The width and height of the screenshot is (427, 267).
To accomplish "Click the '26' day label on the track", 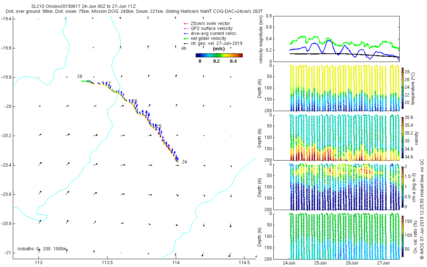I will 135,101.
